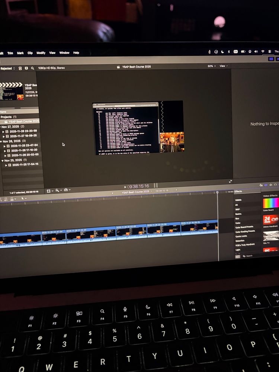Open the Modify menu

point(41,53)
